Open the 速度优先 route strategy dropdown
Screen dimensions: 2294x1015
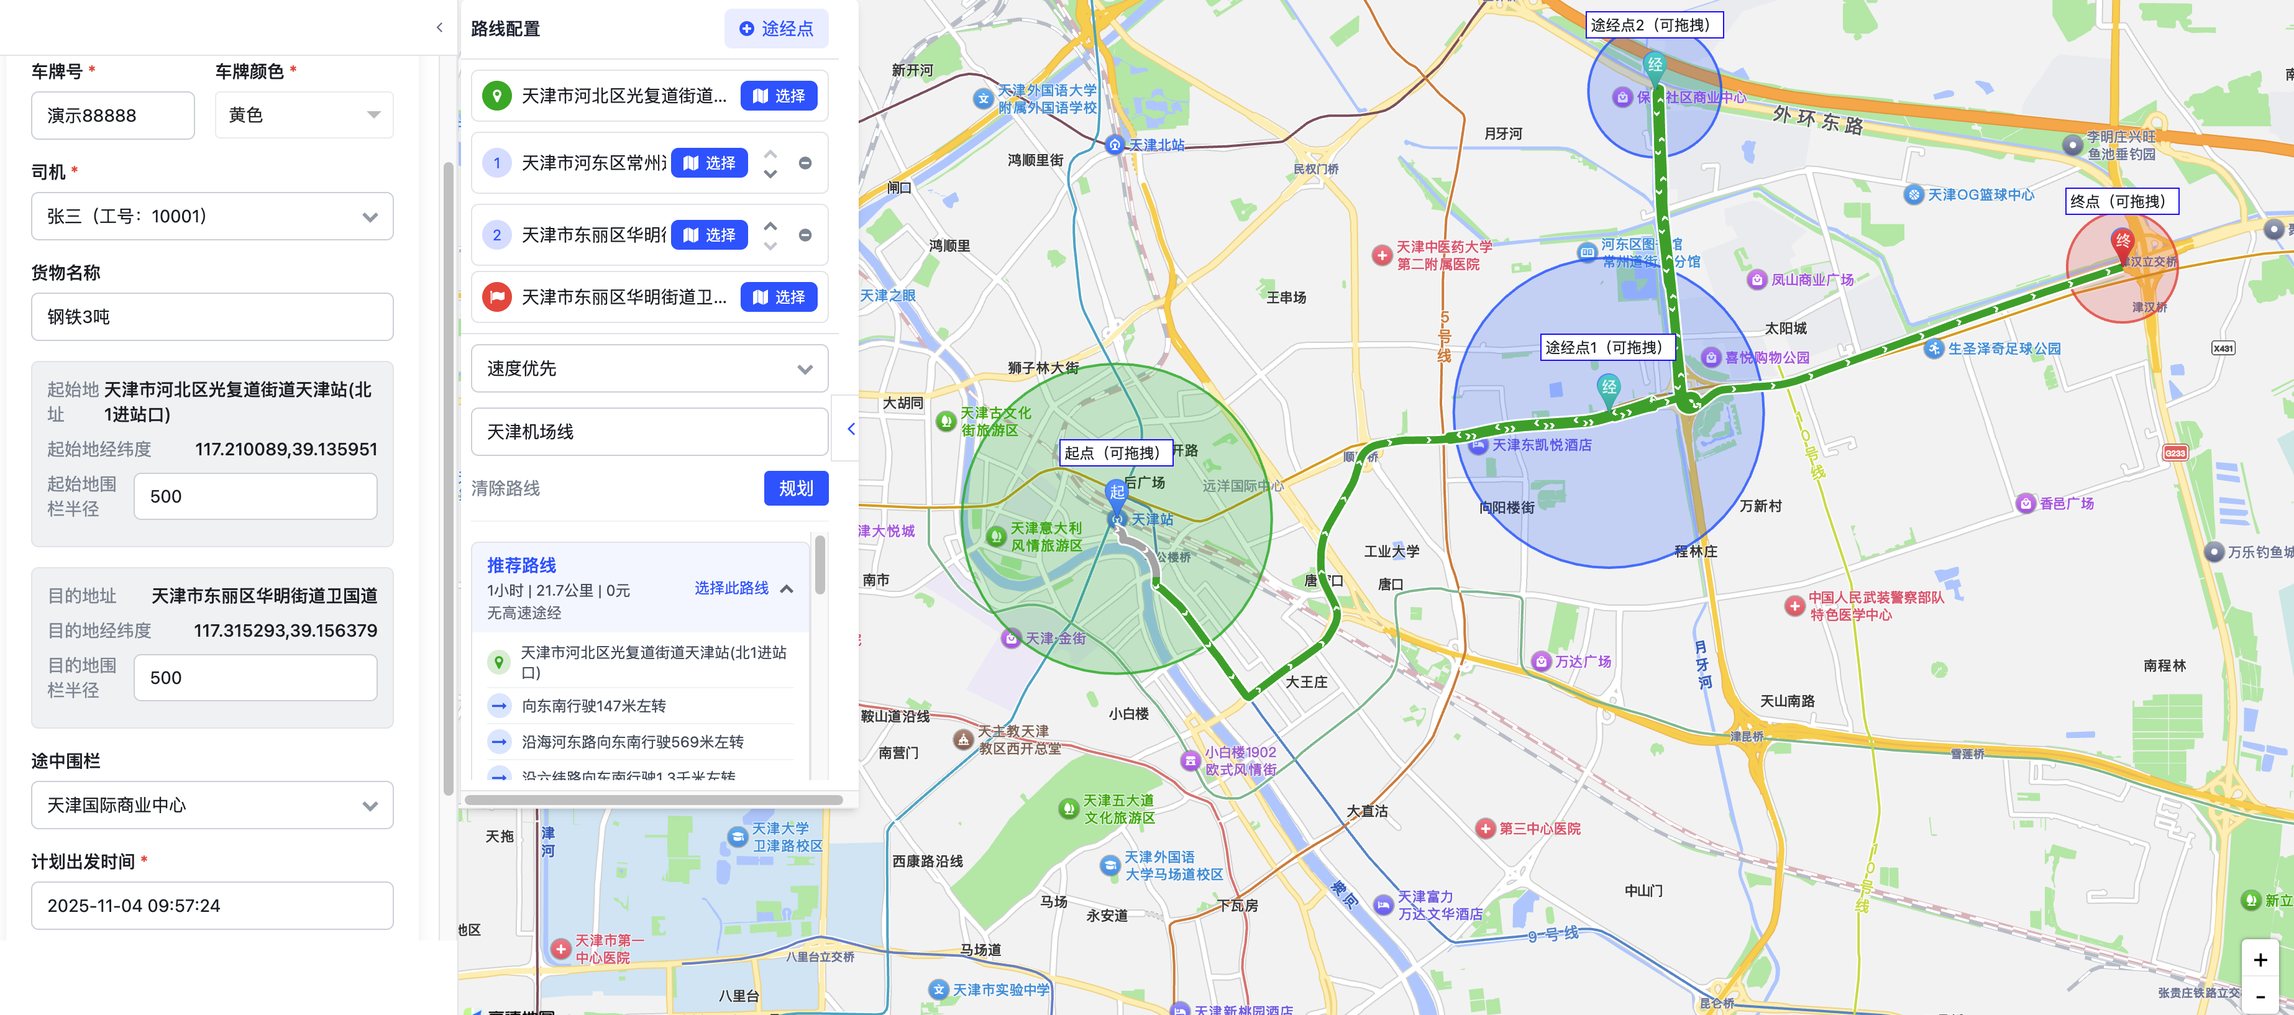(x=649, y=368)
